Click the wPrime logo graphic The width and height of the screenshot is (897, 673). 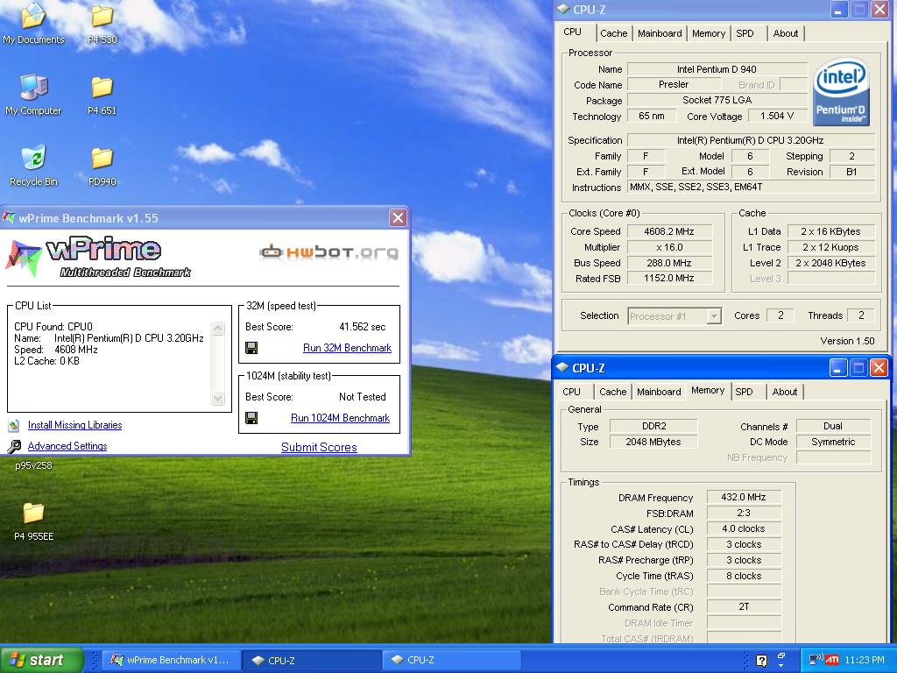(x=98, y=257)
